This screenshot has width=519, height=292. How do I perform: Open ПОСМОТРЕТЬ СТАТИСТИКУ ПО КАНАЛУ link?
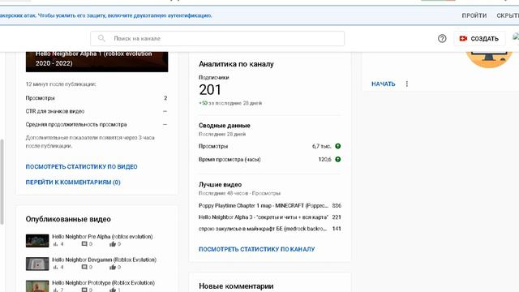click(256, 249)
